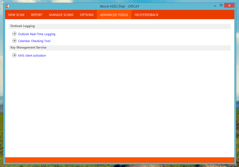
Task: Open the HELP/FEEDBACK tab
Action: coord(147,15)
